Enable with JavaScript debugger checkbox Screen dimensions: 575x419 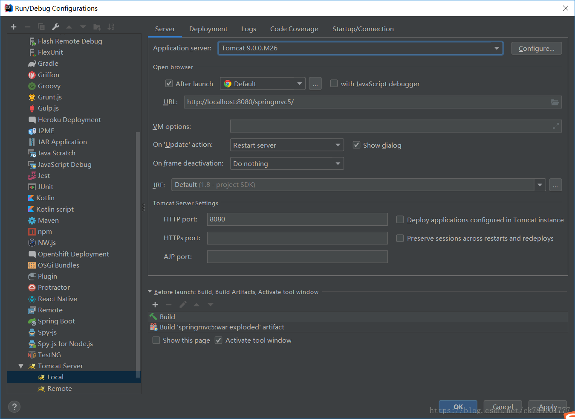(x=334, y=84)
